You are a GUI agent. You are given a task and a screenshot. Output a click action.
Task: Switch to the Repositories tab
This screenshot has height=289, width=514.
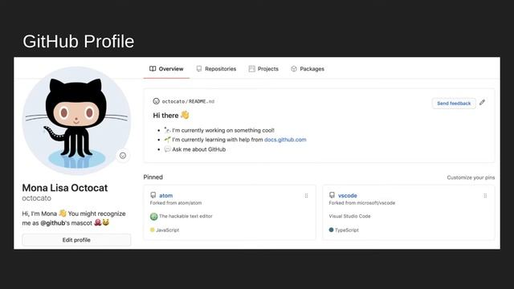point(216,69)
